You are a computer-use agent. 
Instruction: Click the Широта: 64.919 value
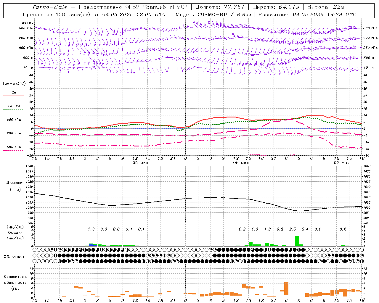pyautogui.click(x=276, y=7)
